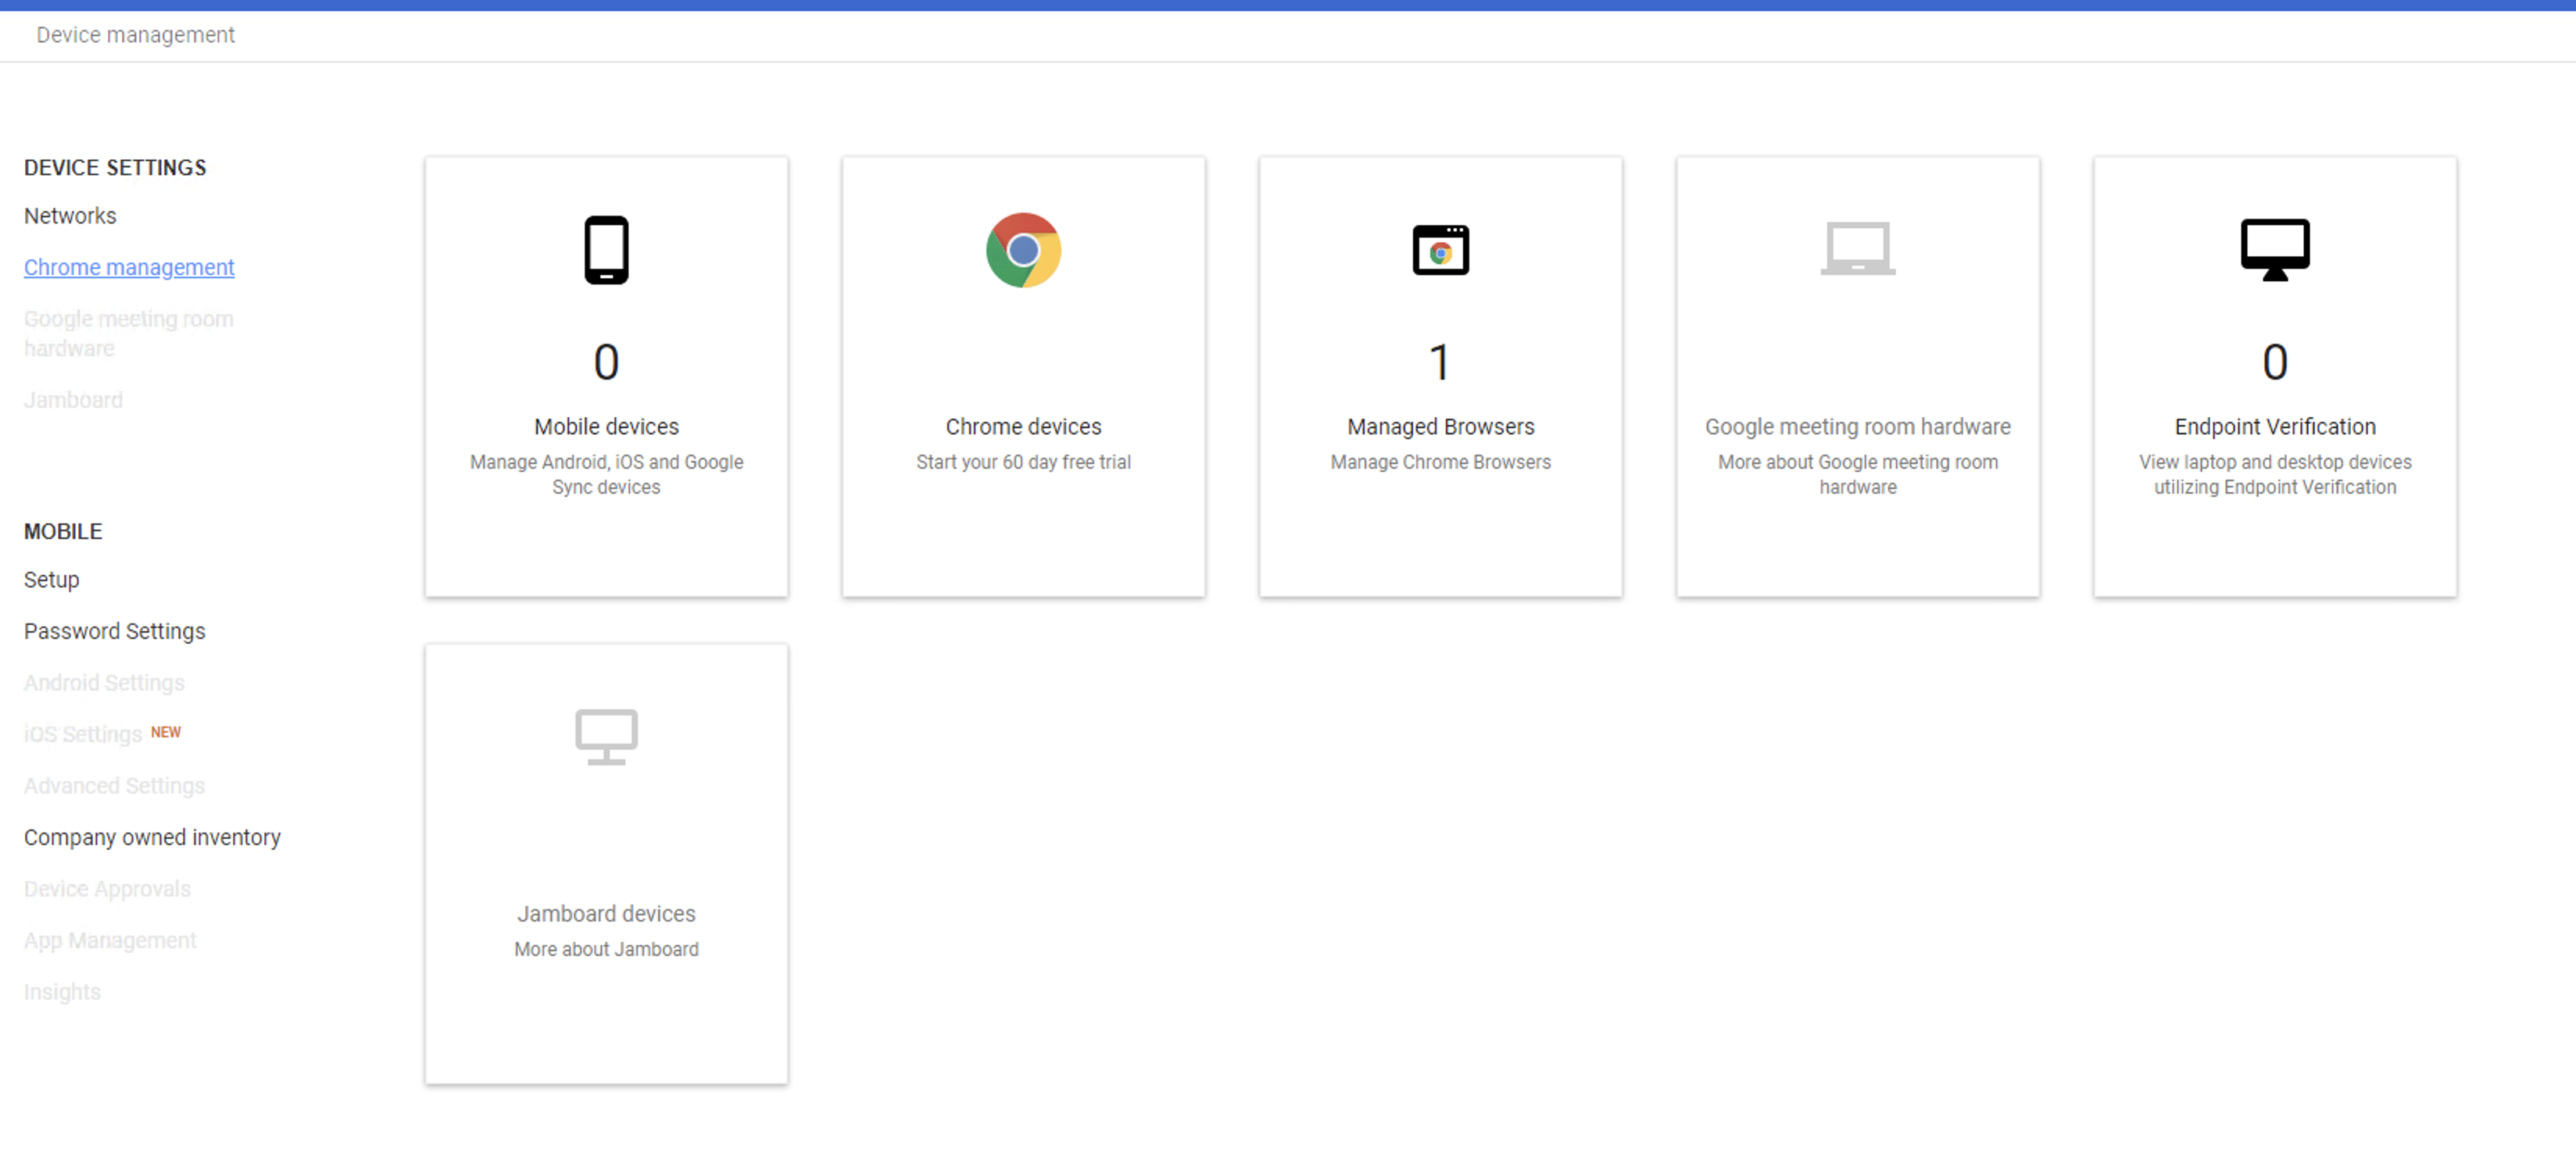Click More about Jamboard
The height and width of the screenshot is (1167, 2576).
click(606, 949)
